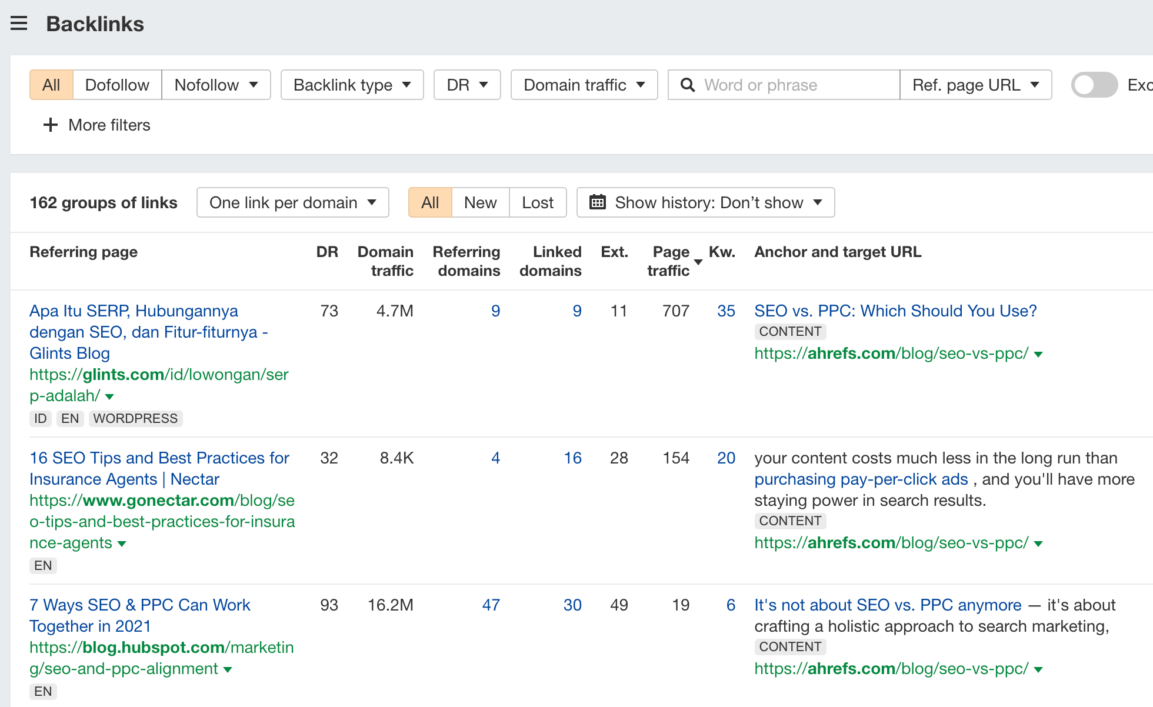Switch to the New links tab

point(480,202)
